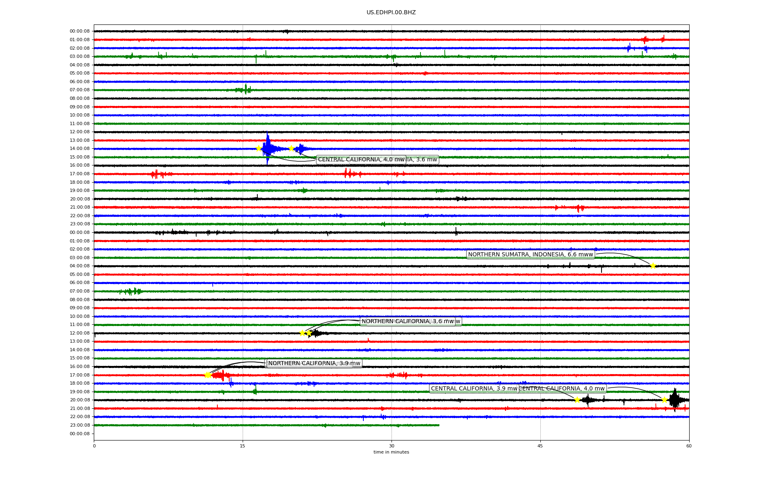Image resolution: width=783 pixels, height=489 pixels.
Task: Click the star marking Central California 3.9 event
Action: [577, 400]
